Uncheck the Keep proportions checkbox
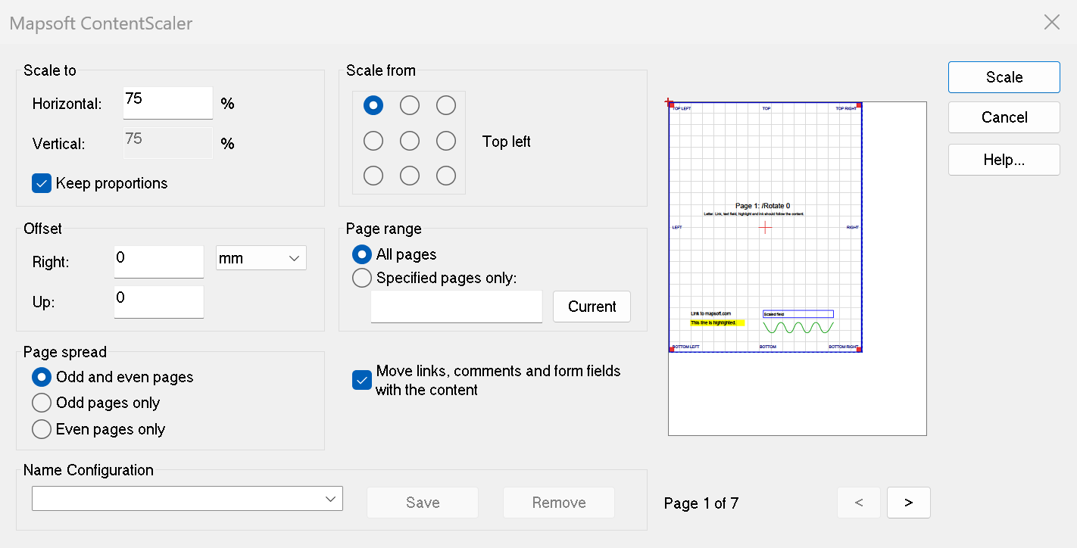The image size is (1077, 548). 42,183
